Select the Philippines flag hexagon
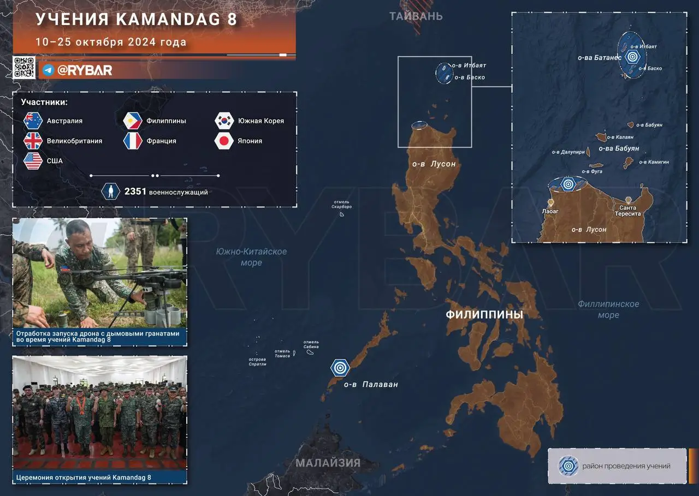The width and height of the screenshot is (699, 496). click(x=133, y=121)
